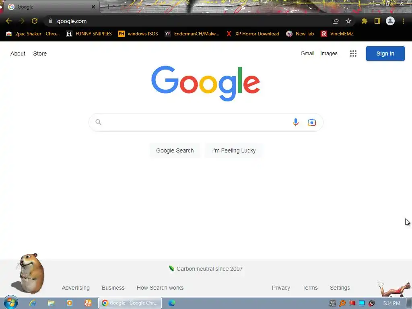Close the Google tab
This screenshot has width=412, height=309.
[x=93, y=7]
